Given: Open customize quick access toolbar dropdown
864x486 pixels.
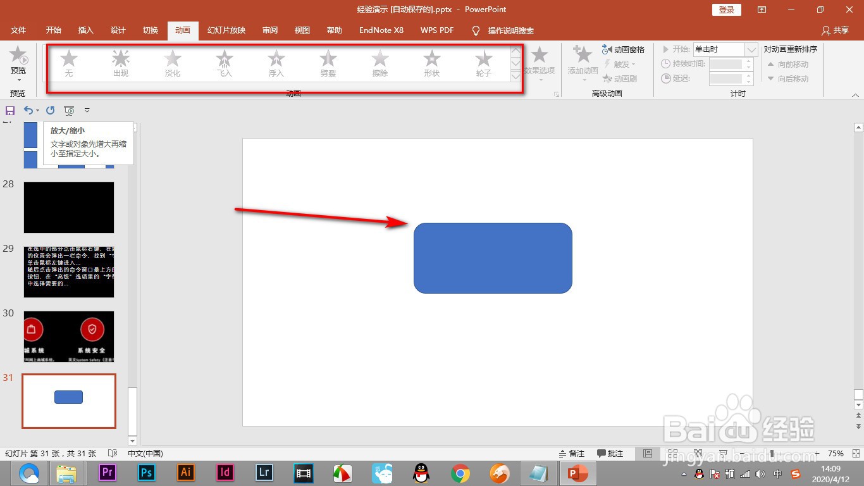Looking at the screenshot, I should coord(87,110).
